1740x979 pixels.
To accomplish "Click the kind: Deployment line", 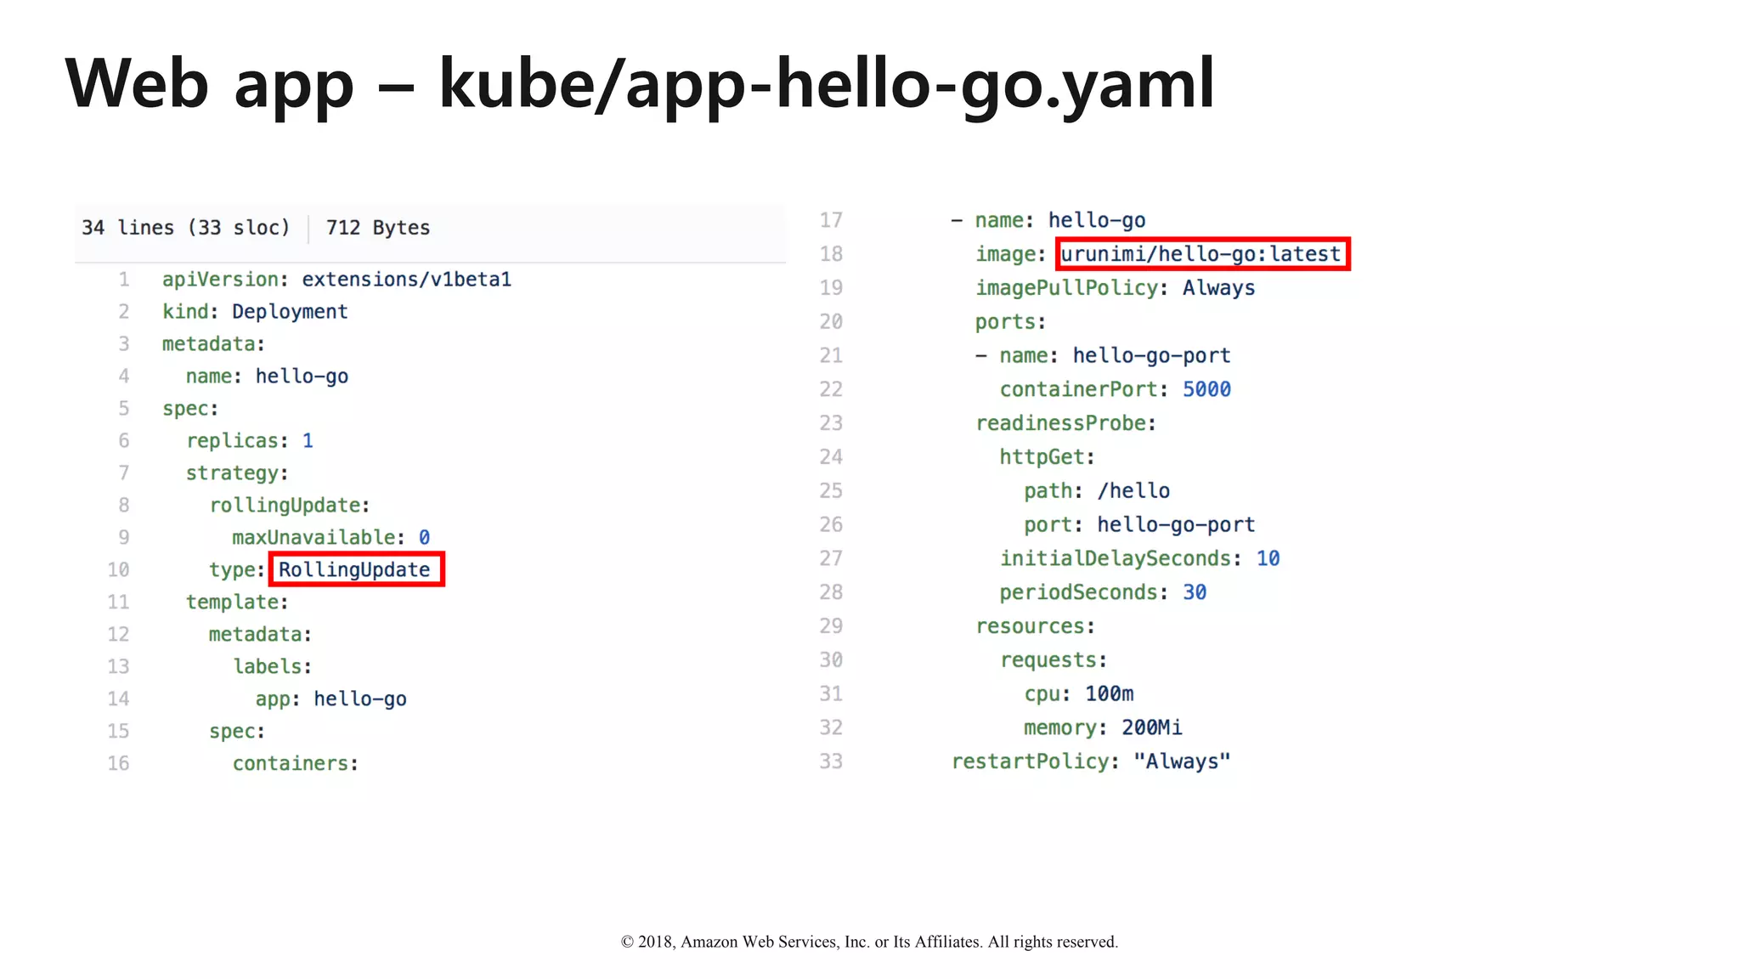I will (255, 312).
